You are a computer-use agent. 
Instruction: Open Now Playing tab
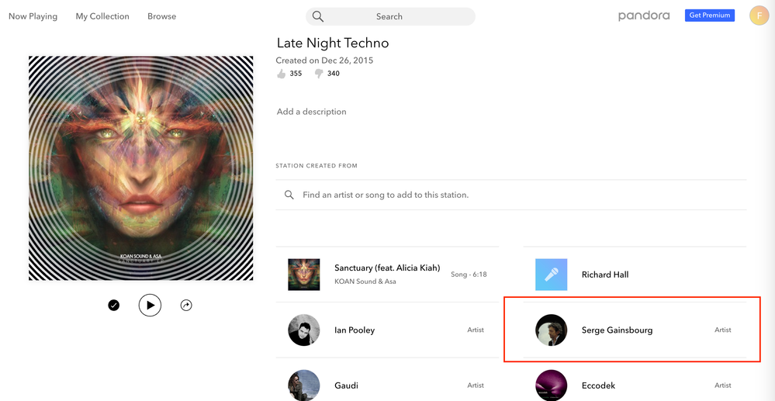point(33,16)
